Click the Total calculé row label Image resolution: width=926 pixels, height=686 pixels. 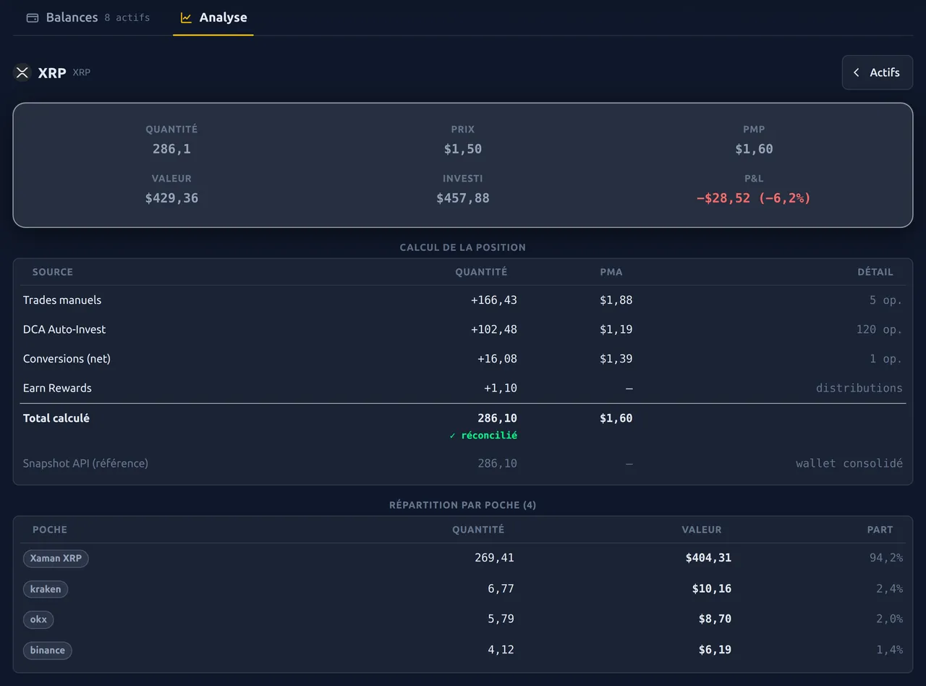tap(56, 418)
